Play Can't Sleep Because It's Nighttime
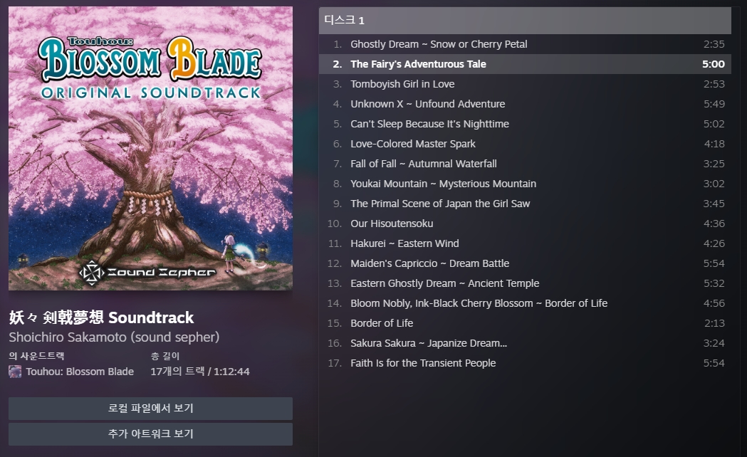 click(x=525, y=125)
